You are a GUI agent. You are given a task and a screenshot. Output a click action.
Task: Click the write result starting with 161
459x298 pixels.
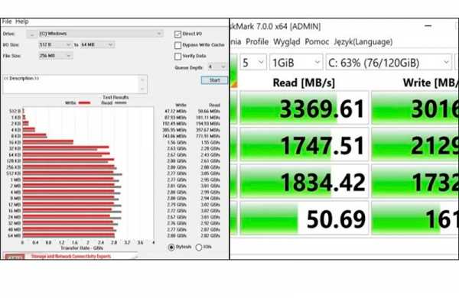415,219
